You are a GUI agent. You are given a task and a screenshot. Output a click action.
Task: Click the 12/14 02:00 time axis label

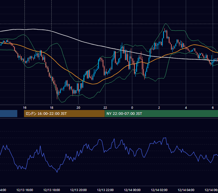point(159,190)
